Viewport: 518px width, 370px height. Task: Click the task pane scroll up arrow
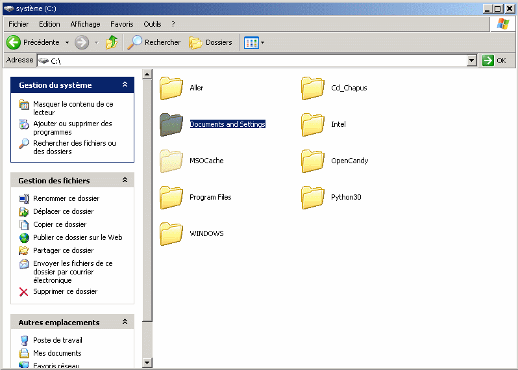[x=147, y=74]
